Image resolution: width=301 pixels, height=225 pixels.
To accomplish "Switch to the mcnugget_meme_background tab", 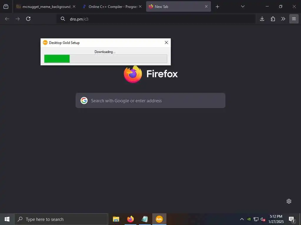I will pyautogui.click(x=46, y=6).
